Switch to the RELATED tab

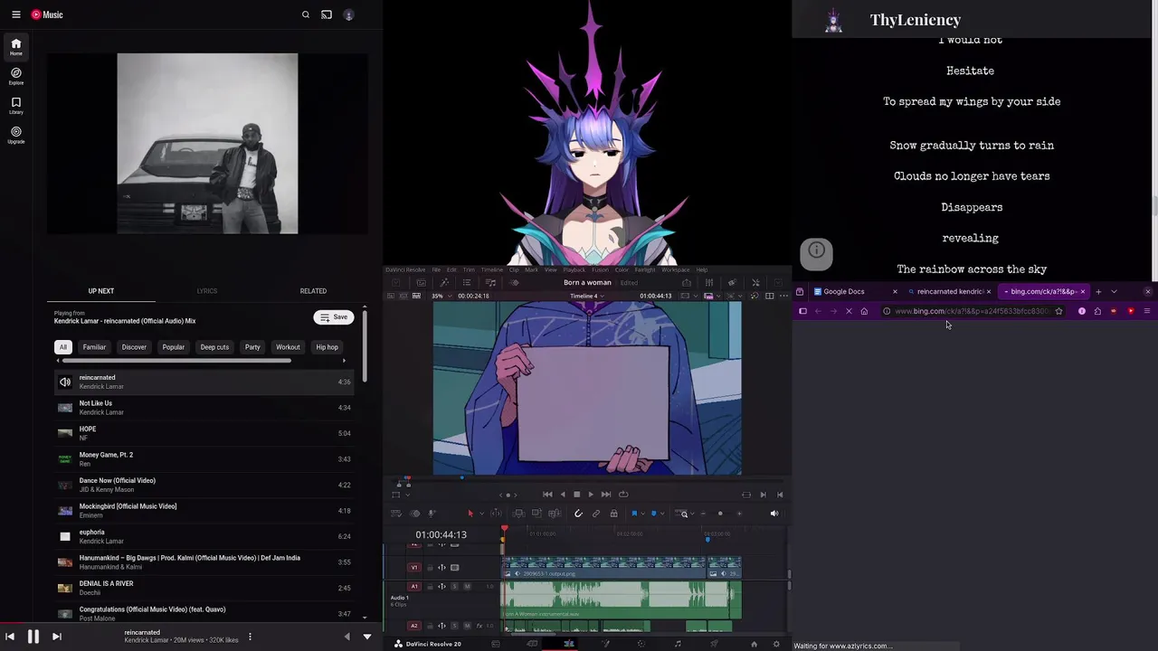tap(313, 291)
